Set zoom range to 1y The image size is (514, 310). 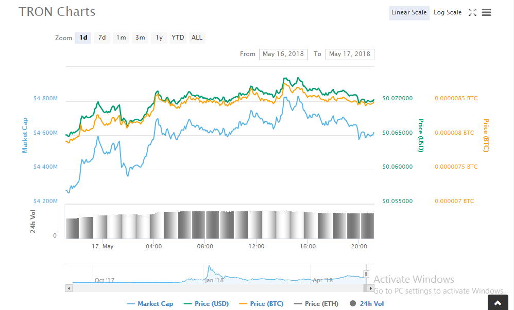pyautogui.click(x=159, y=38)
